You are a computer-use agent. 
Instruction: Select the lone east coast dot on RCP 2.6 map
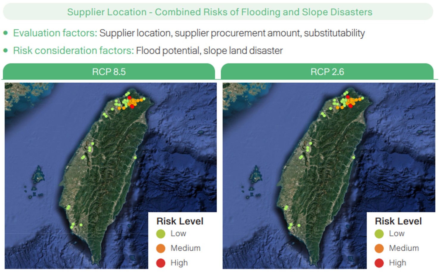[x=354, y=157]
